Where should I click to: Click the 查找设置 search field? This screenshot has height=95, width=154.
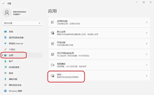[22, 23]
